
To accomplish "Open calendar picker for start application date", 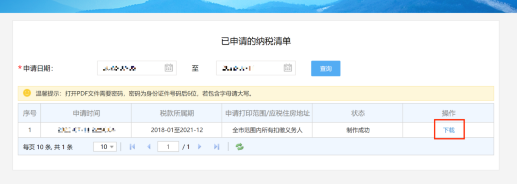I will (169, 68).
